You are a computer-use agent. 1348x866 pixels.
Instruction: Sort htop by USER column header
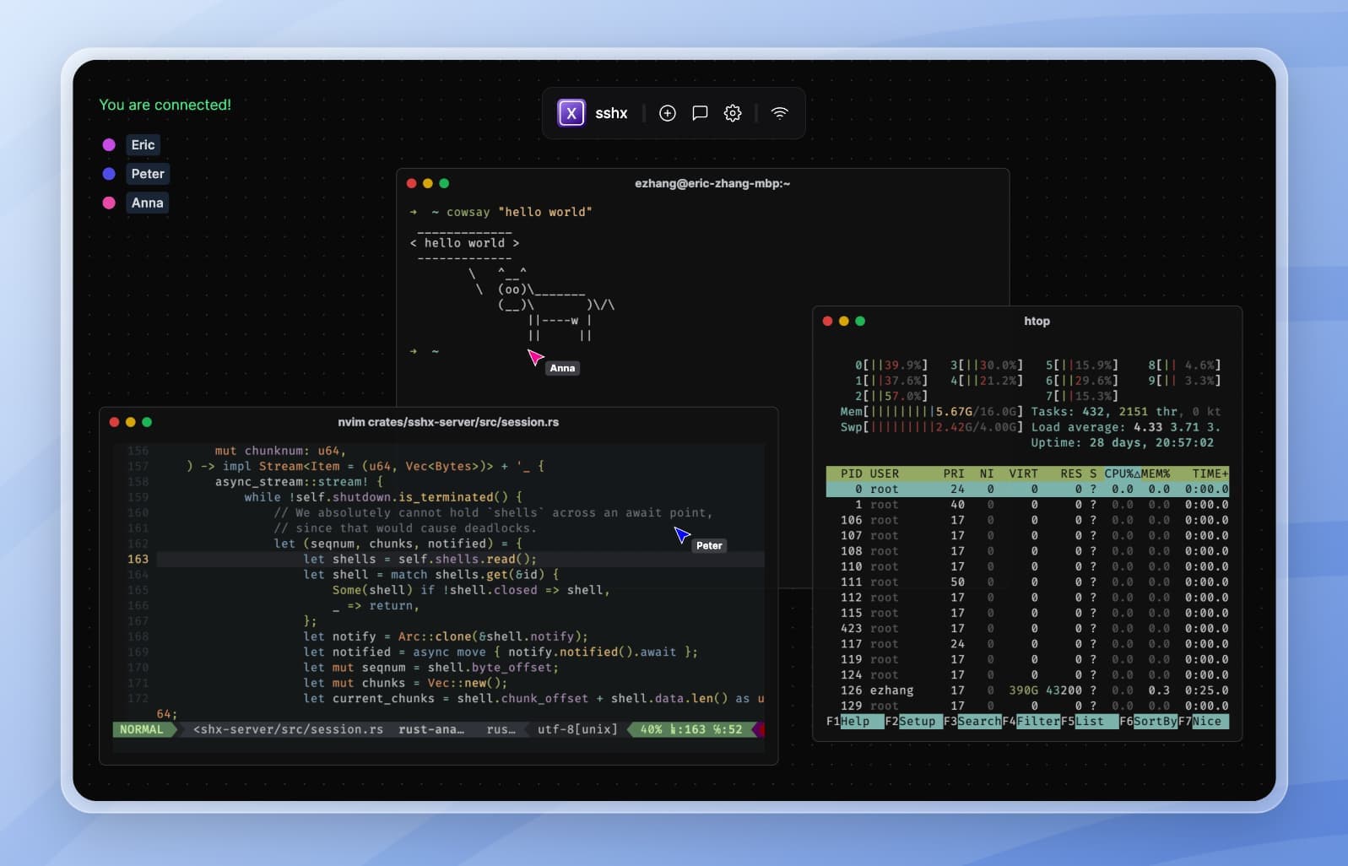pyautogui.click(x=885, y=474)
